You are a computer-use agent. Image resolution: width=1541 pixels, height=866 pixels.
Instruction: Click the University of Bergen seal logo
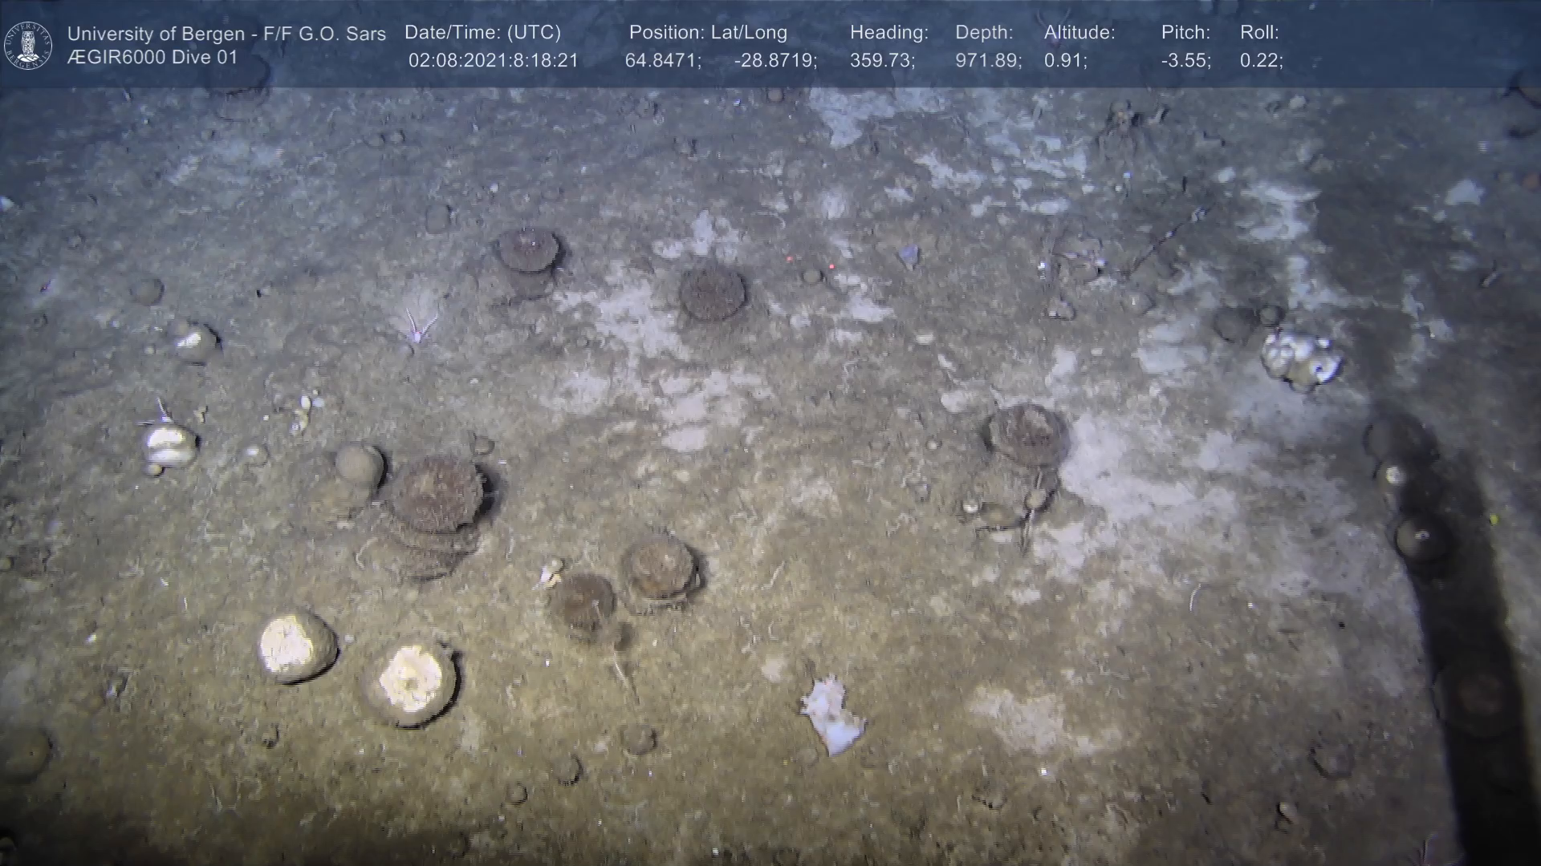coord(28,45)
